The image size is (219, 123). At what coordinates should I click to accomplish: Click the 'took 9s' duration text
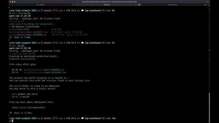pos(110,11)
